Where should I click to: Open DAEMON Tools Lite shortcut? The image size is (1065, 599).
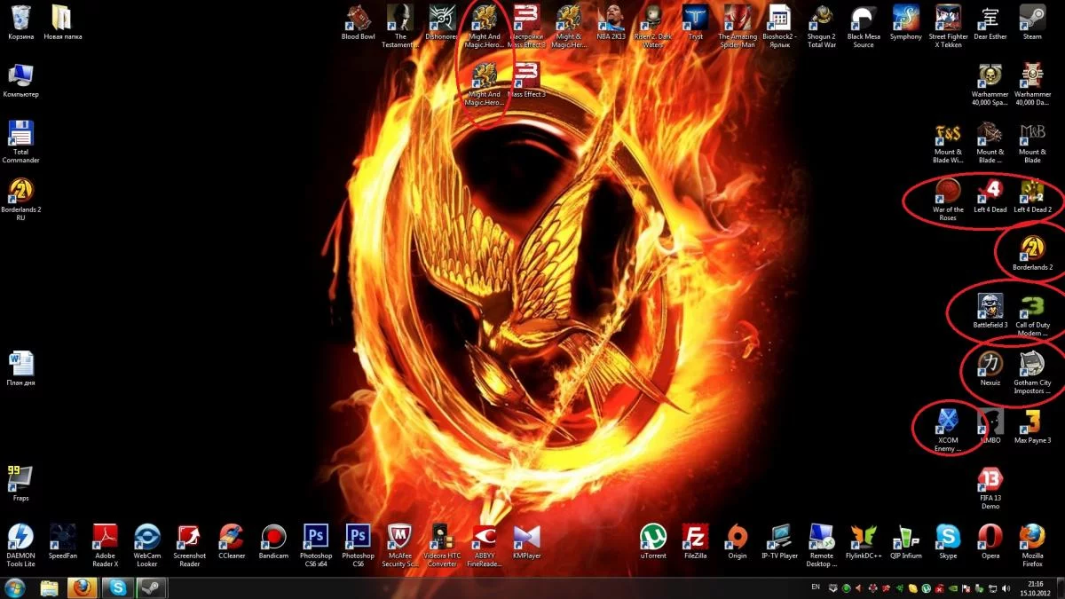(x=21, y=546)
